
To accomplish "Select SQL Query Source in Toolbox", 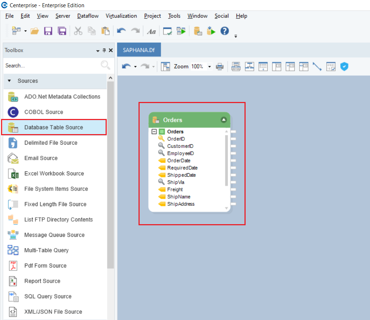I will (48, 296).
